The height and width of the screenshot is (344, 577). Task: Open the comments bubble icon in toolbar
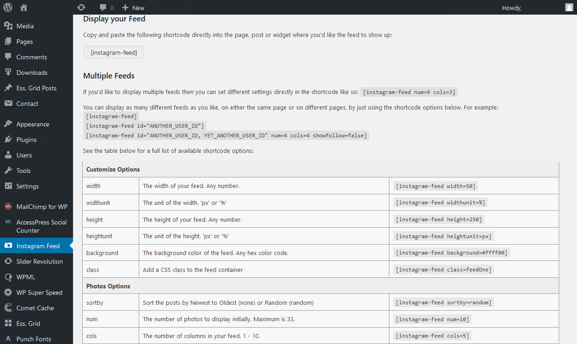pyautogui.click(x=103, y=8)
